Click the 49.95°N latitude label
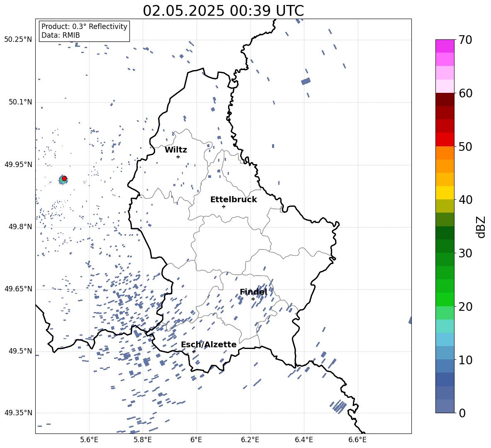This screenshot has height=448, width=491. coord(18,165)
